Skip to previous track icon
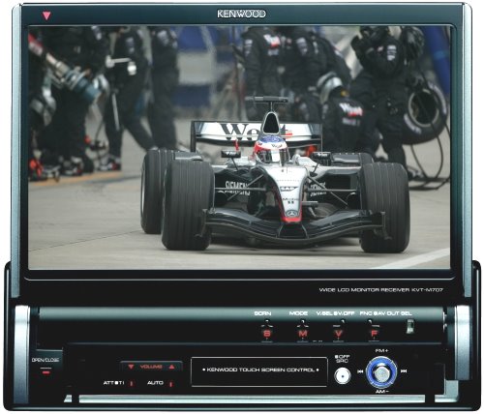 pos(360,371)
